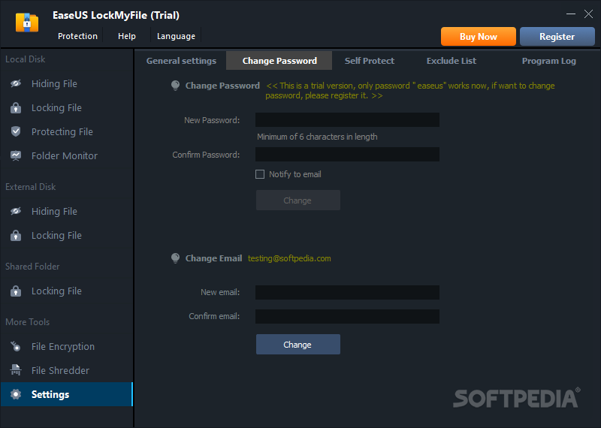Click the Minimum of 6 characters hint
Image resolution: width=601 pixels, height=428 pixels.
click(317, 137)
